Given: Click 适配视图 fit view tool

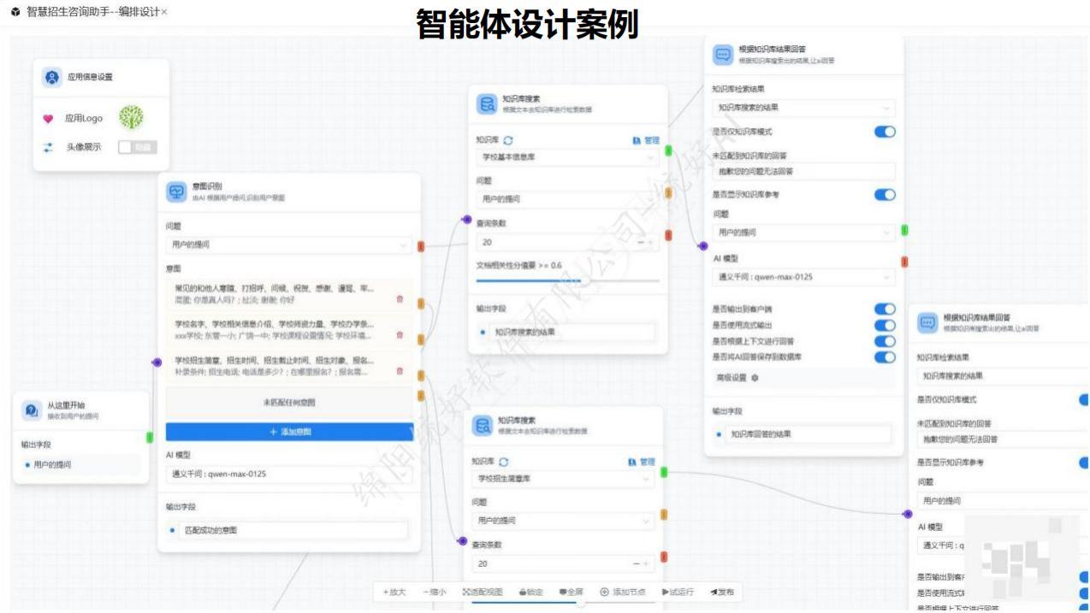Looking at the screenshot, I should pos(483,592).
